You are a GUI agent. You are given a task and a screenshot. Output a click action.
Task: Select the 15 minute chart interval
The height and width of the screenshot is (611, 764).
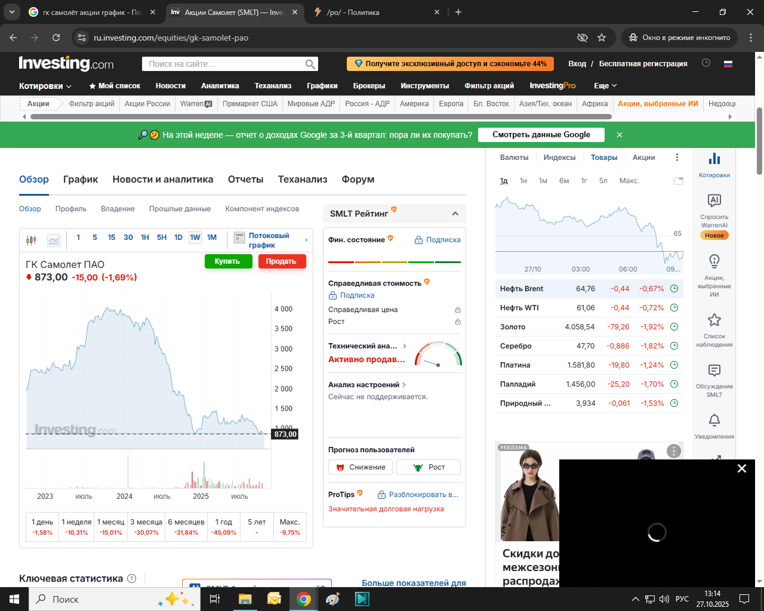(112, 237)
